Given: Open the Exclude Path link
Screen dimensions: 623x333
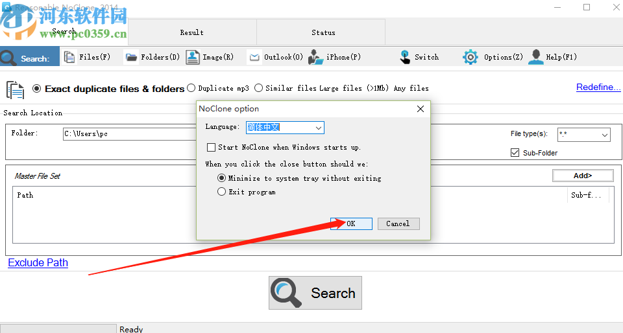Looking at the screenshot, I should point(38,263).
